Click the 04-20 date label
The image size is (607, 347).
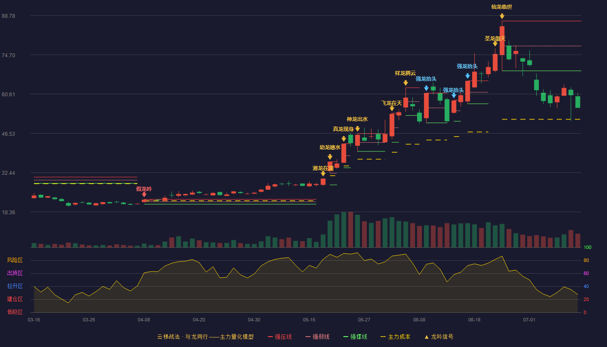pyautogui.click(x=199, y=320)
